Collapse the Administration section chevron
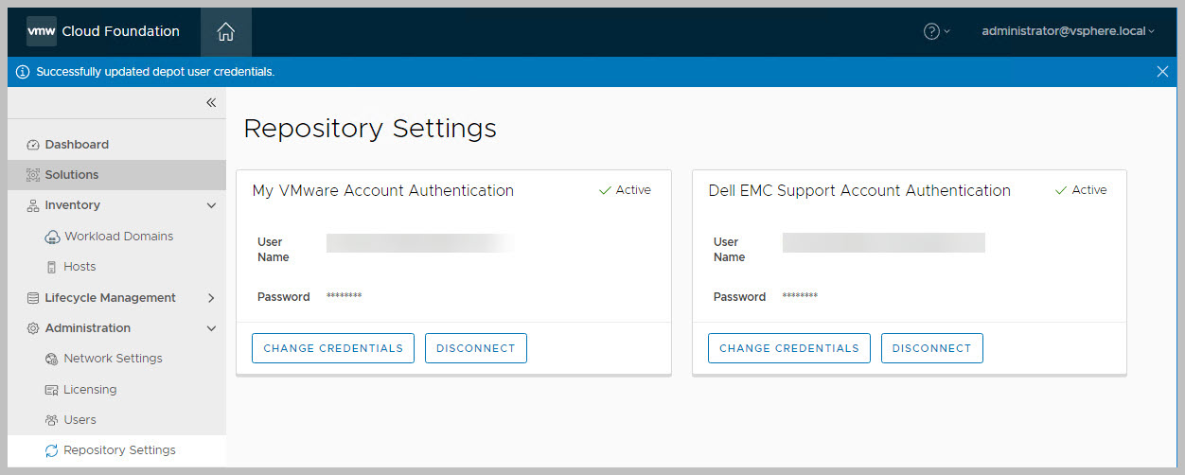Viewport: 1185px width, 475px height. tap(211, 328)
